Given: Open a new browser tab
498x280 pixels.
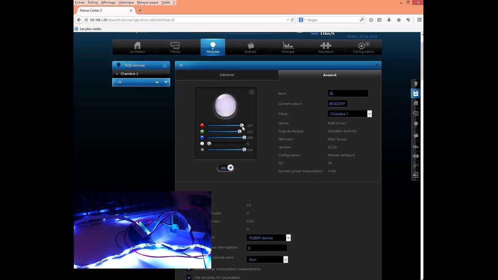Looking at the screenshot, I should [140, 10].
